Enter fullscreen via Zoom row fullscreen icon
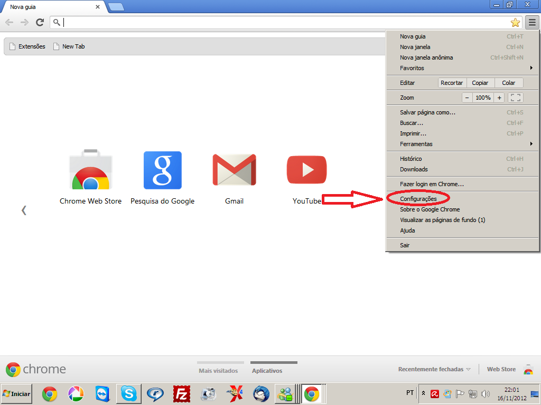This screenshot has height=405, width=541. pyautogui.click(x=516, y=98)
